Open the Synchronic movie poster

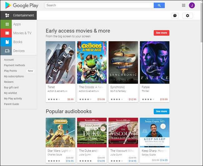tap(123, 63)
